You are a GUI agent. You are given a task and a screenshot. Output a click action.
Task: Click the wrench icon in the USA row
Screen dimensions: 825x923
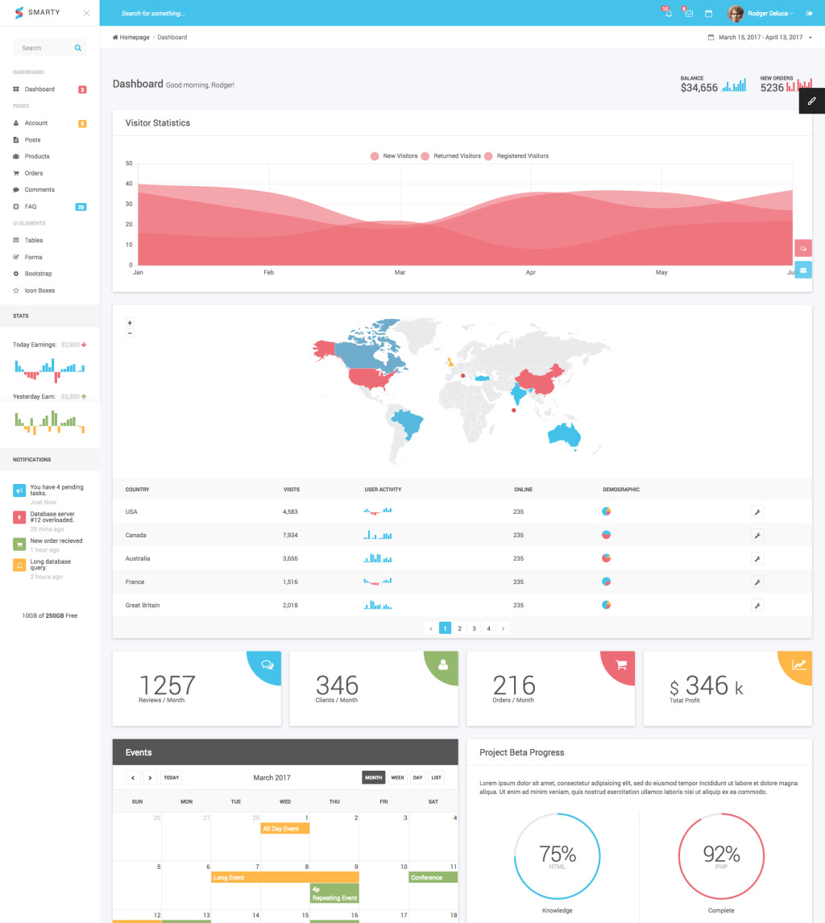pos(757,511)
